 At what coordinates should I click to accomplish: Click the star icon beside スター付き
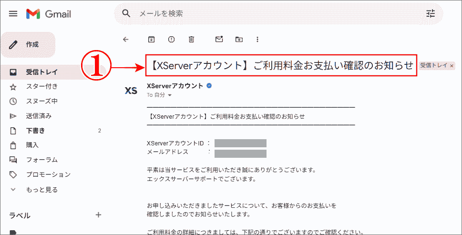click(13, 87)
